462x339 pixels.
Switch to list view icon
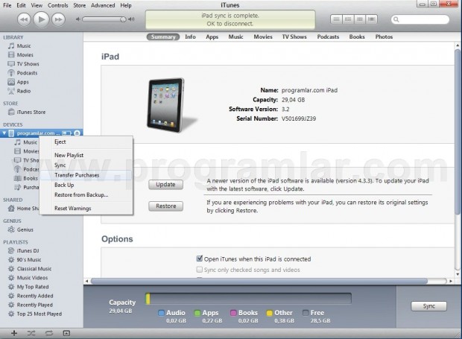tap(336, 19)
